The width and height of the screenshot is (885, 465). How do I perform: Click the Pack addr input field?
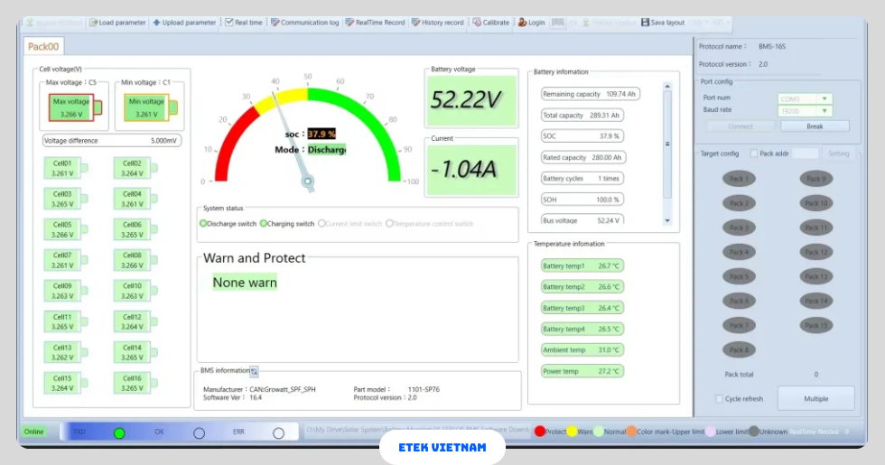(806, 153)
